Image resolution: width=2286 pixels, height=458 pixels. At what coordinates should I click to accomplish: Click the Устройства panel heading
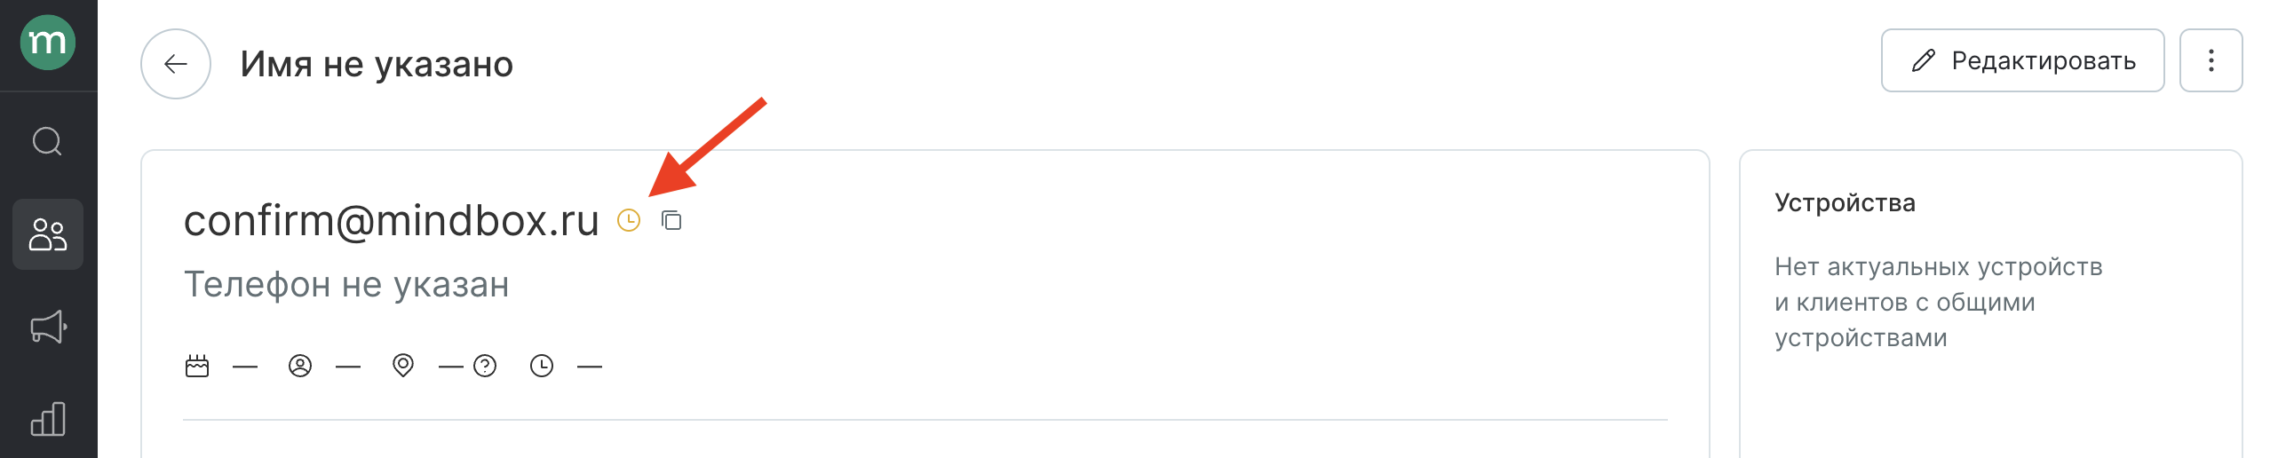pos(1845,203)
